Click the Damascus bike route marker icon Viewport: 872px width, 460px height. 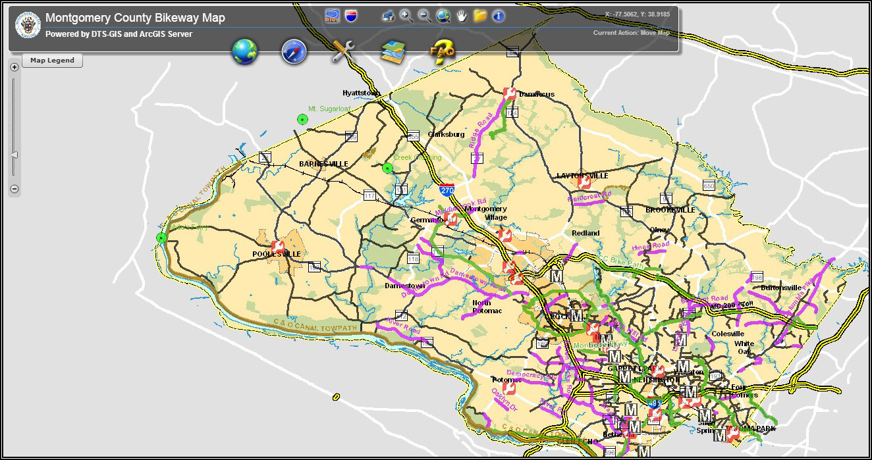(x=508, y=94)
